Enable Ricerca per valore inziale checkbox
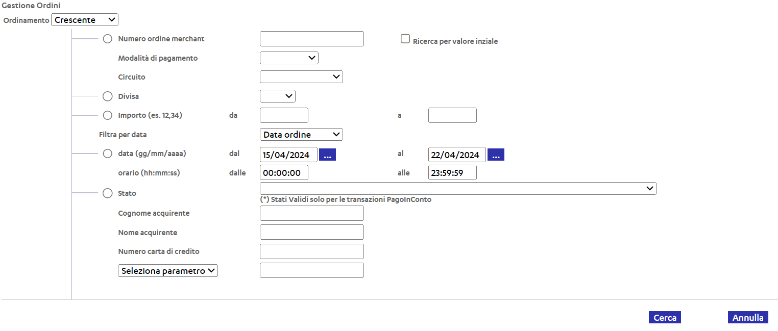 (405, 39)
